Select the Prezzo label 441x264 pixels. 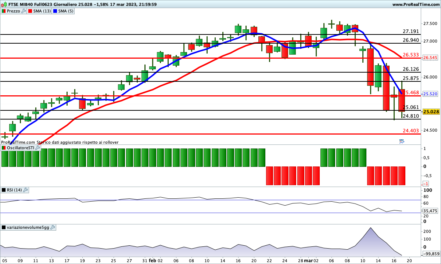click(14, 11)
